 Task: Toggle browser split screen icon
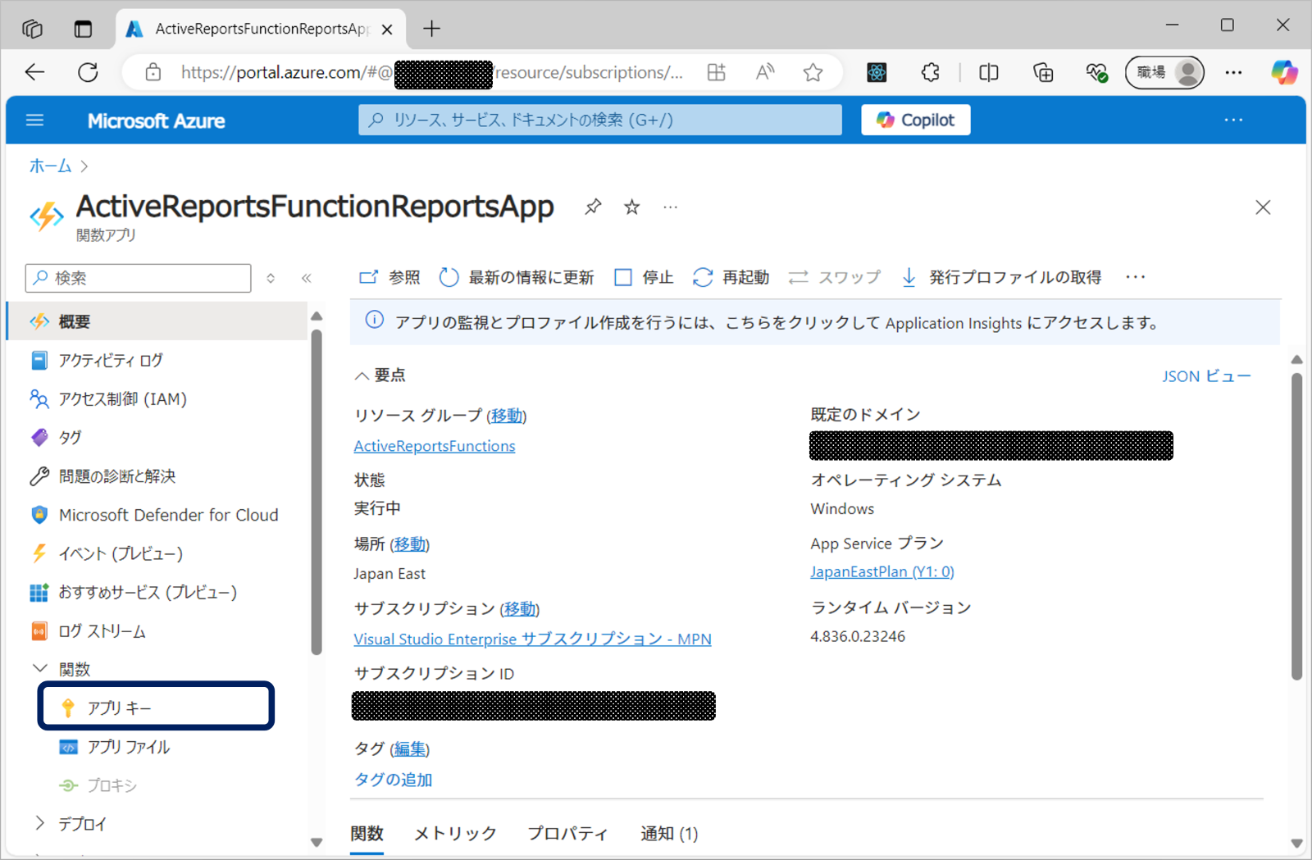coord(989,72)
